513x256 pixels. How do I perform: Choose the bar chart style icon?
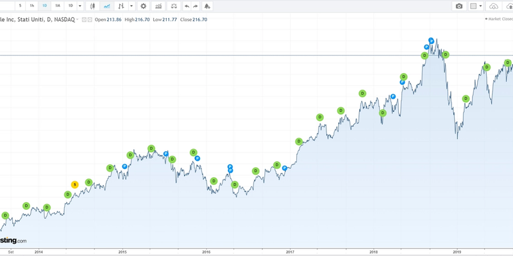pyautogui.click(x=121, y=6)
